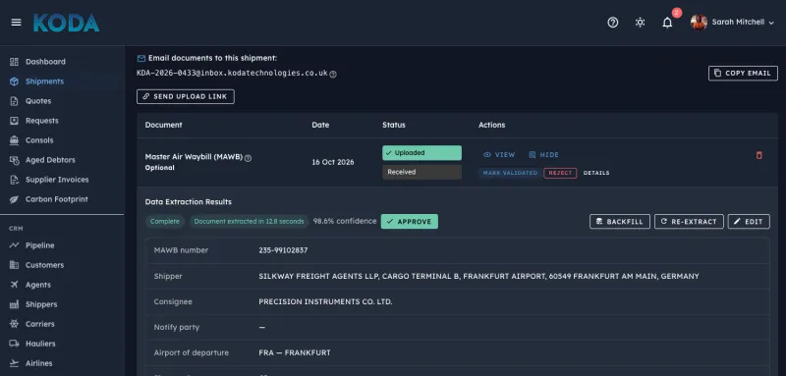The image size is (786, 376).
Task: Select consignee PRECISION INSTRUMENTS CO. LTD.
Action: pyautogui.click(x=325, y=302)
